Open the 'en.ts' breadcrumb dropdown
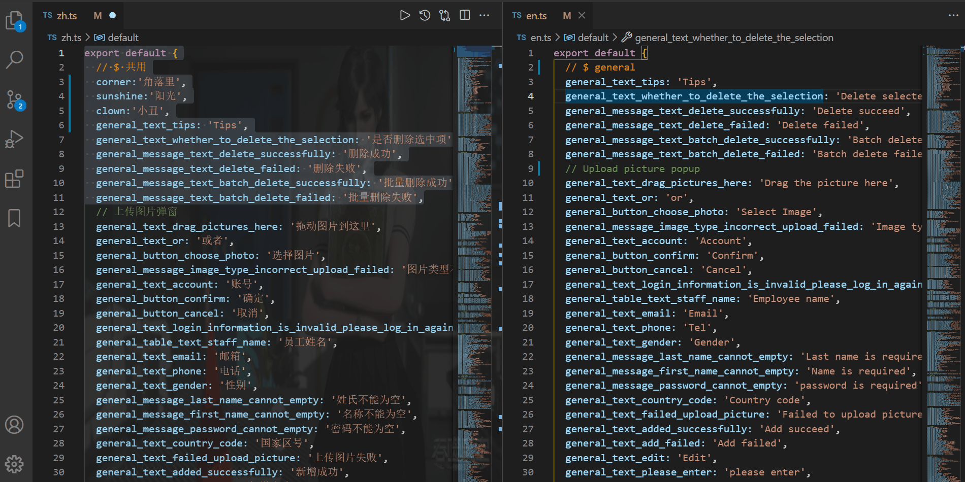 click(540, 37)
